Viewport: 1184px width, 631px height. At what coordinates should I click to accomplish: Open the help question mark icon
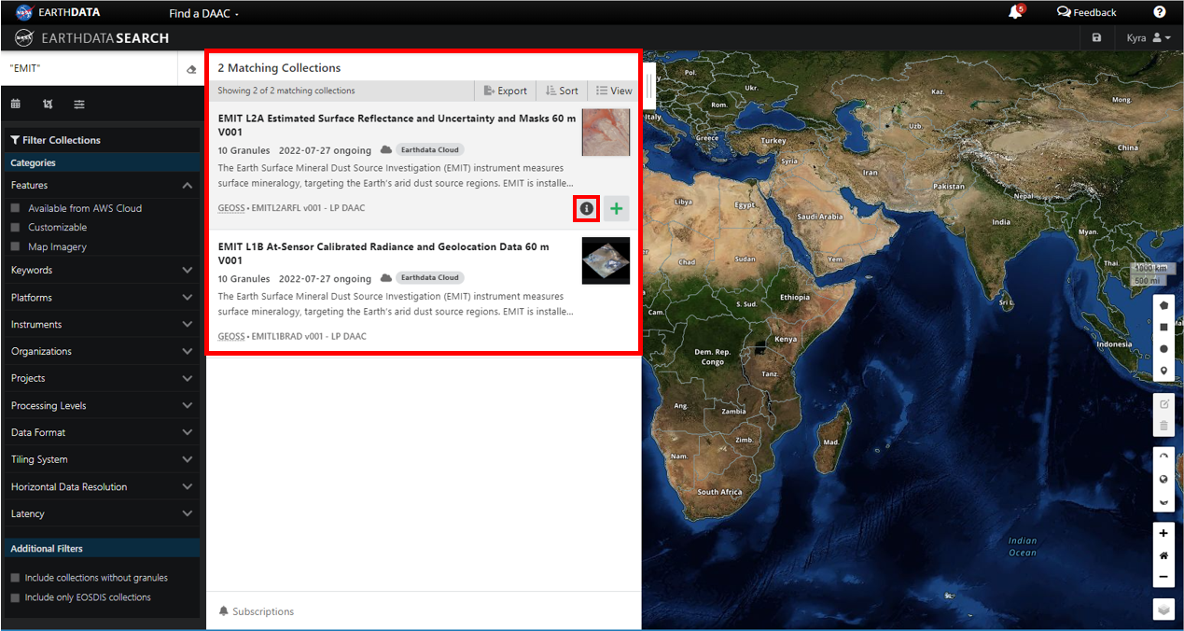pos(1160,12)
